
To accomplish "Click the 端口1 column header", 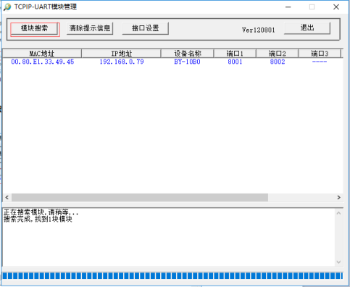I will tap(235, 54).
